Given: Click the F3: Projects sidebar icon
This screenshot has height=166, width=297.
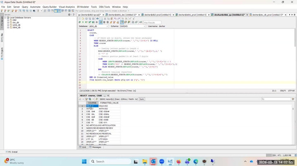Looking at the screenshot, I should pos(2,53).
